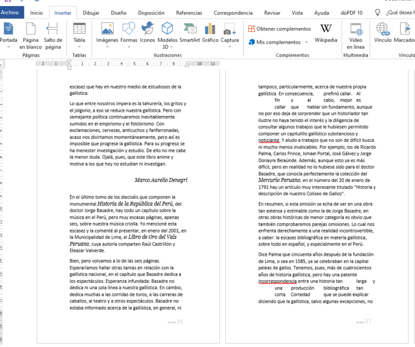
Task: Expand the Mis complementos dropdown arrow
Action: (x=306, y=42)
